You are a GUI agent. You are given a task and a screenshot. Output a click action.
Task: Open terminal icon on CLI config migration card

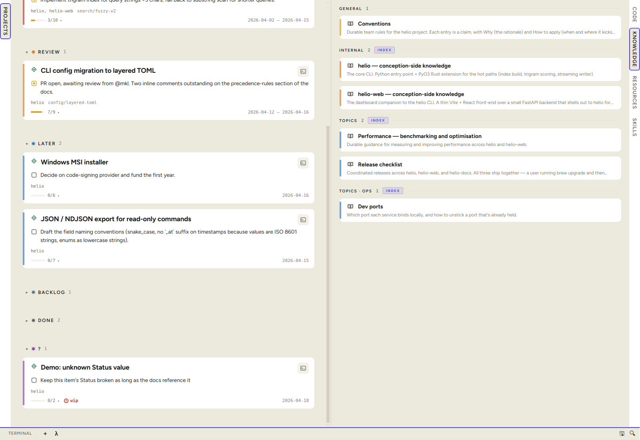click(x=303, y=71)
